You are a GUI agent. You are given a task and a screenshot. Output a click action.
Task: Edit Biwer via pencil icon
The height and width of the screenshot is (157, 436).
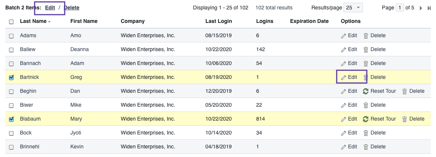pyautogui.click(x=344, y=105)
